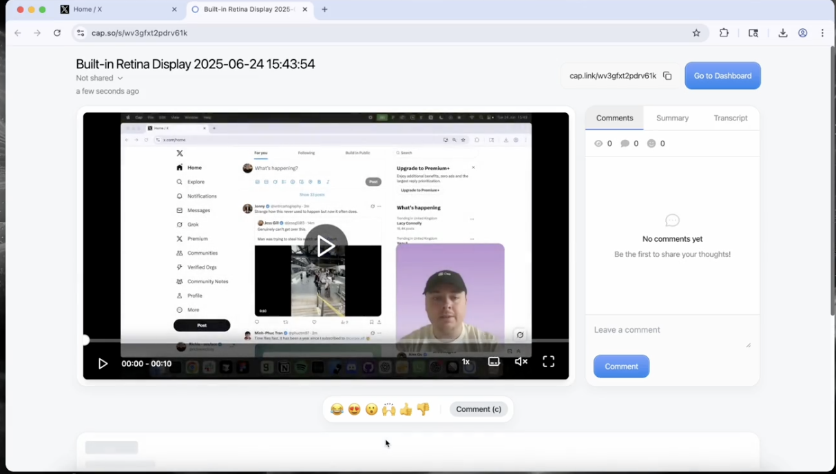Open the Chrome three-dot menu
Screen dimensions: 836x474
tap(822, 33)
